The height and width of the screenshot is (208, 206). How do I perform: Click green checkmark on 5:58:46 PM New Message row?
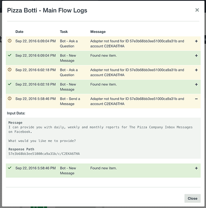pyautogui.click(x=10, y=168)
